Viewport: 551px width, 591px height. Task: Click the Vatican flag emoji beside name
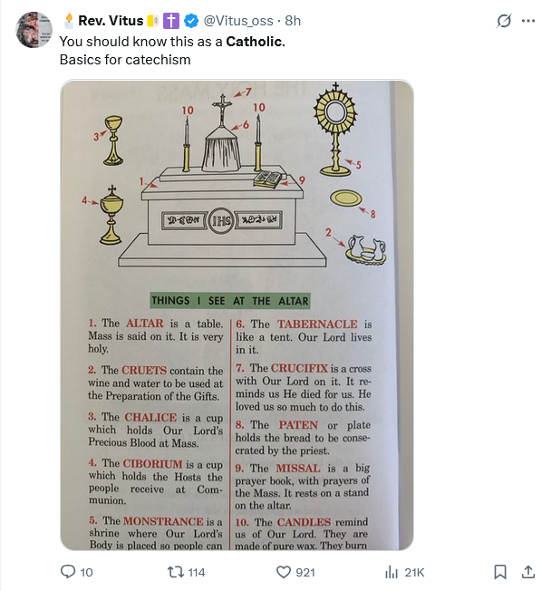(x=152, y=20)
